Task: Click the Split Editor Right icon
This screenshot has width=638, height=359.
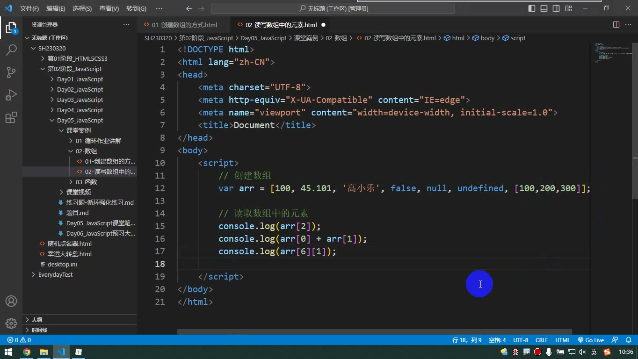Action: [616, 25]
